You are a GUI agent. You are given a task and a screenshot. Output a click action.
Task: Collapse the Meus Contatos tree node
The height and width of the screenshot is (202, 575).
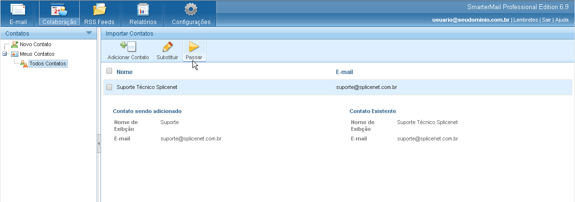[x=5, y=54]
